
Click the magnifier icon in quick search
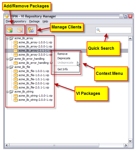pyautogui.click(x=98, y=30)
